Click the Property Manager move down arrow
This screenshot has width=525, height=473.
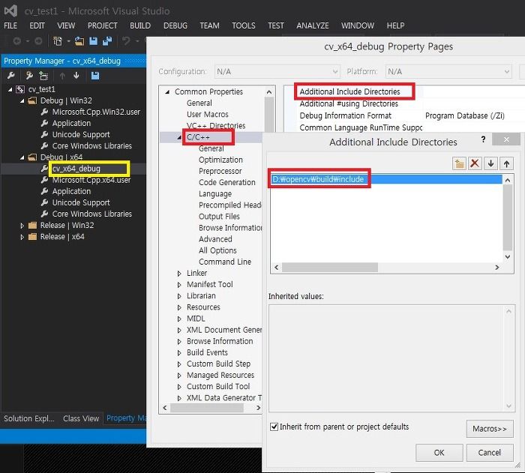point(76,76)
